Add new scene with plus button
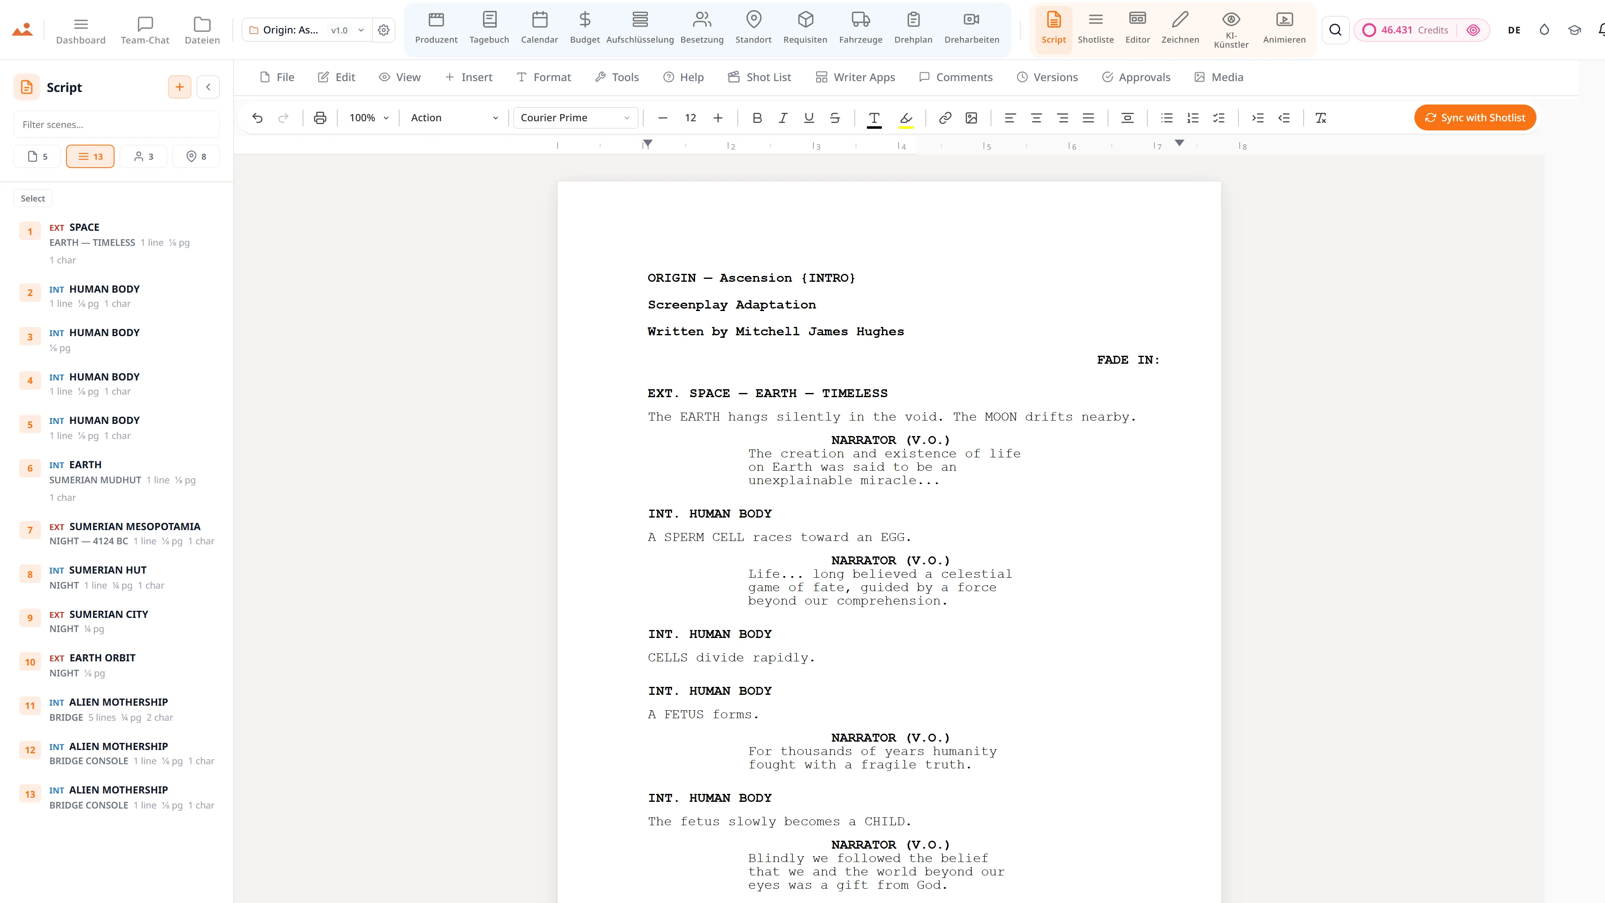This screenshot has width=1605, height=903. click(179, 87)
